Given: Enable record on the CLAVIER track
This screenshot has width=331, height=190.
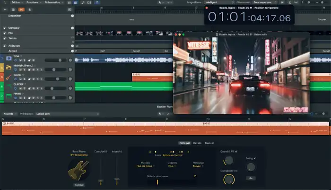Looking at the screenshot, I should point(37,88).
